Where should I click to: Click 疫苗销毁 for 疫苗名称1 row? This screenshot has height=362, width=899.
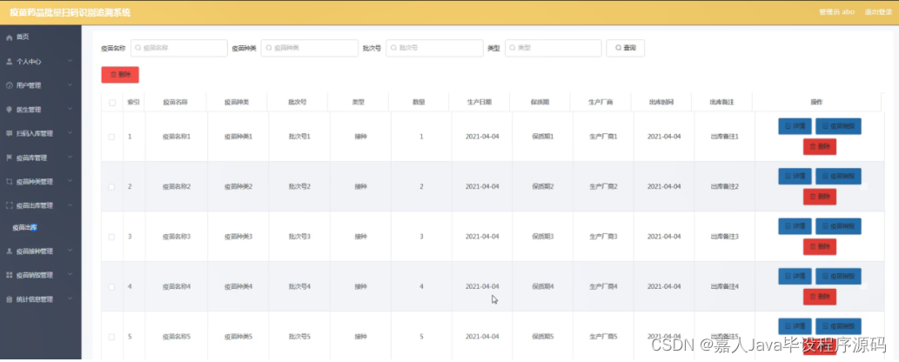point(838,126)
